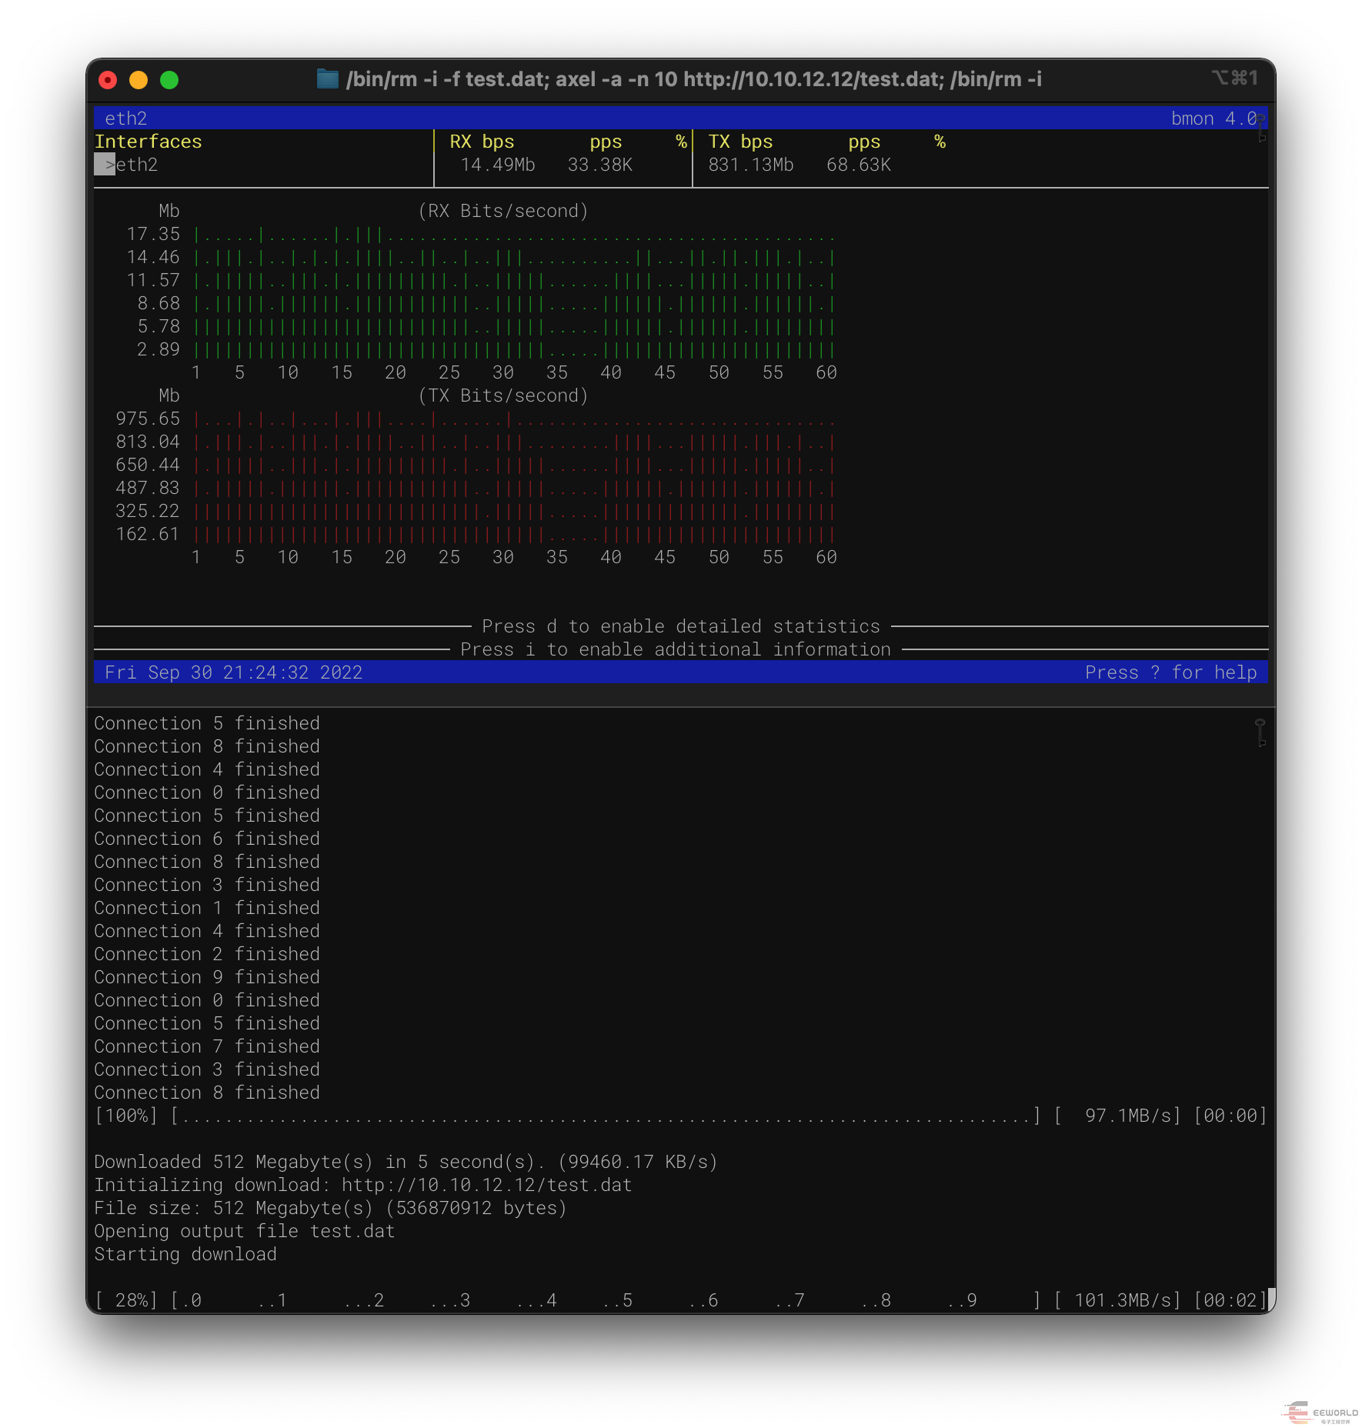Click the key icon in the bmon pane

pos(1261,128)
